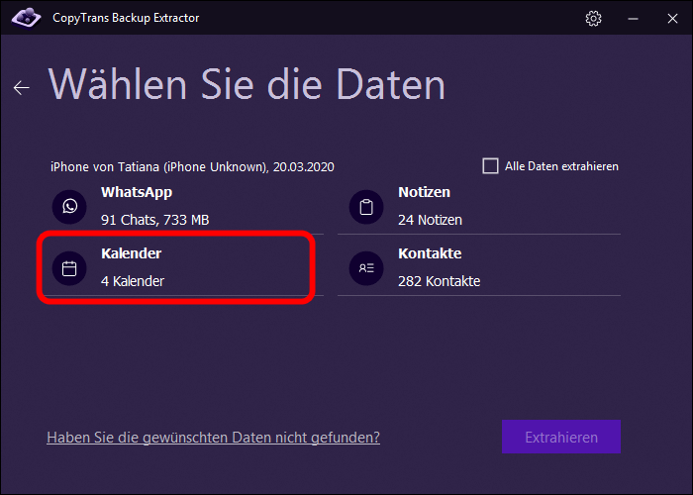
Task: Open settings via the gear icon
Action: (593, 18)
